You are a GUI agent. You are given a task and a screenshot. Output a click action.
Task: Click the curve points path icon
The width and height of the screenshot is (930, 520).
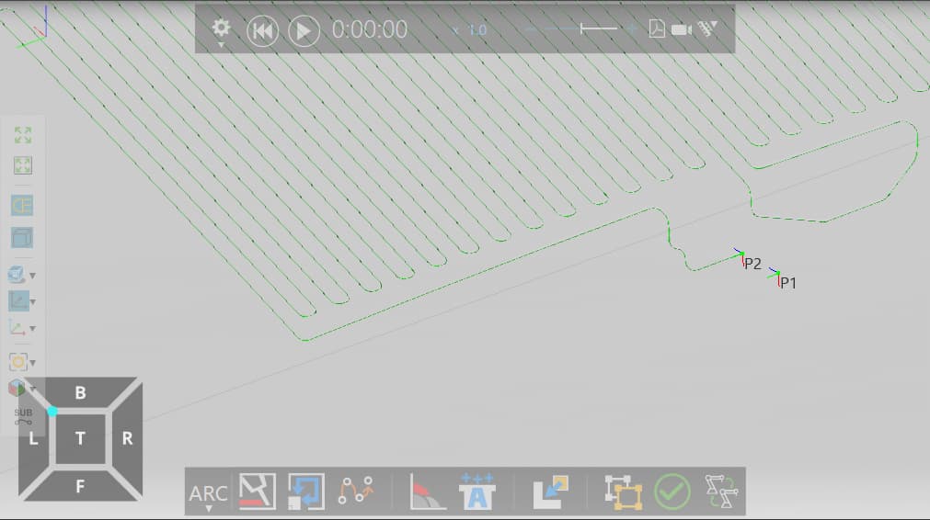tap(356, 492)
